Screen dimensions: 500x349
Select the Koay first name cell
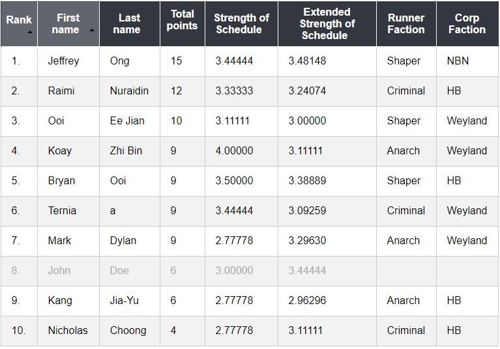pyautogui.click(x=60, y=151)
